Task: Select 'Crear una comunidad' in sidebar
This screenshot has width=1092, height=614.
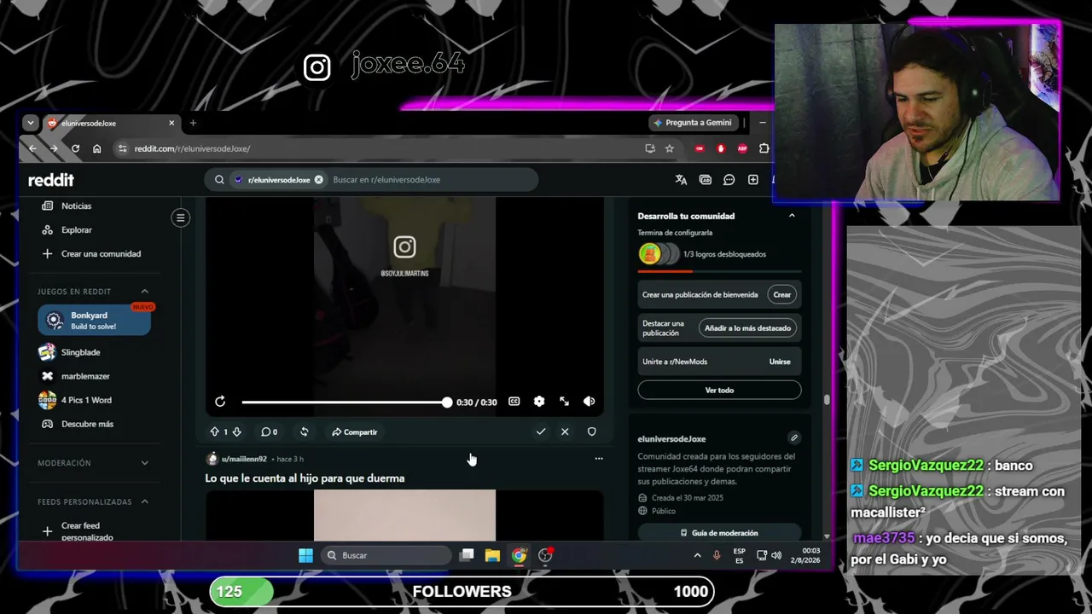Action: pyautogui.click(x=101, y=253)
